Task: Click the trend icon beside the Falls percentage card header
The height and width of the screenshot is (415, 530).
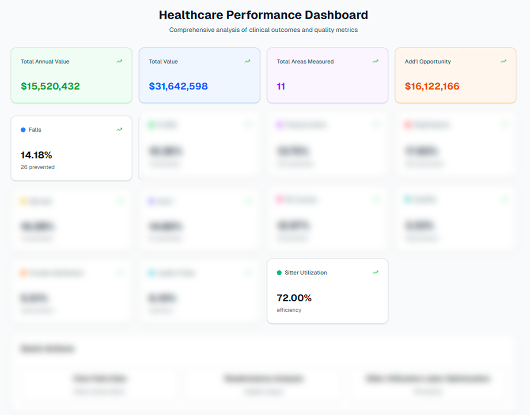Action: pyautogui.click(x=119, y=129)
